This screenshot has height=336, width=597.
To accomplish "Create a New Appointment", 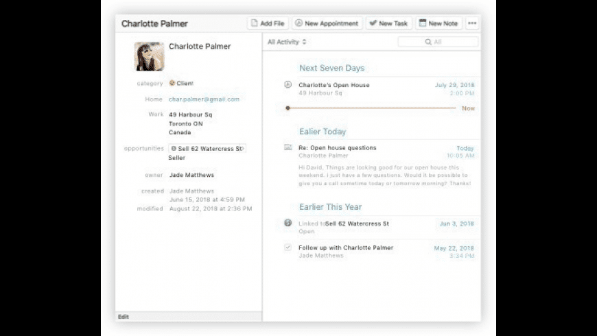I will [327, 23].
